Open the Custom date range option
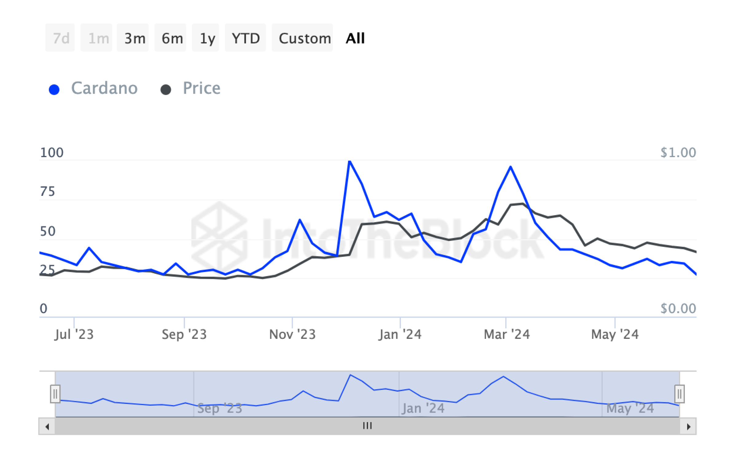The height and width of the screenshot is (469, 736). 302,38
